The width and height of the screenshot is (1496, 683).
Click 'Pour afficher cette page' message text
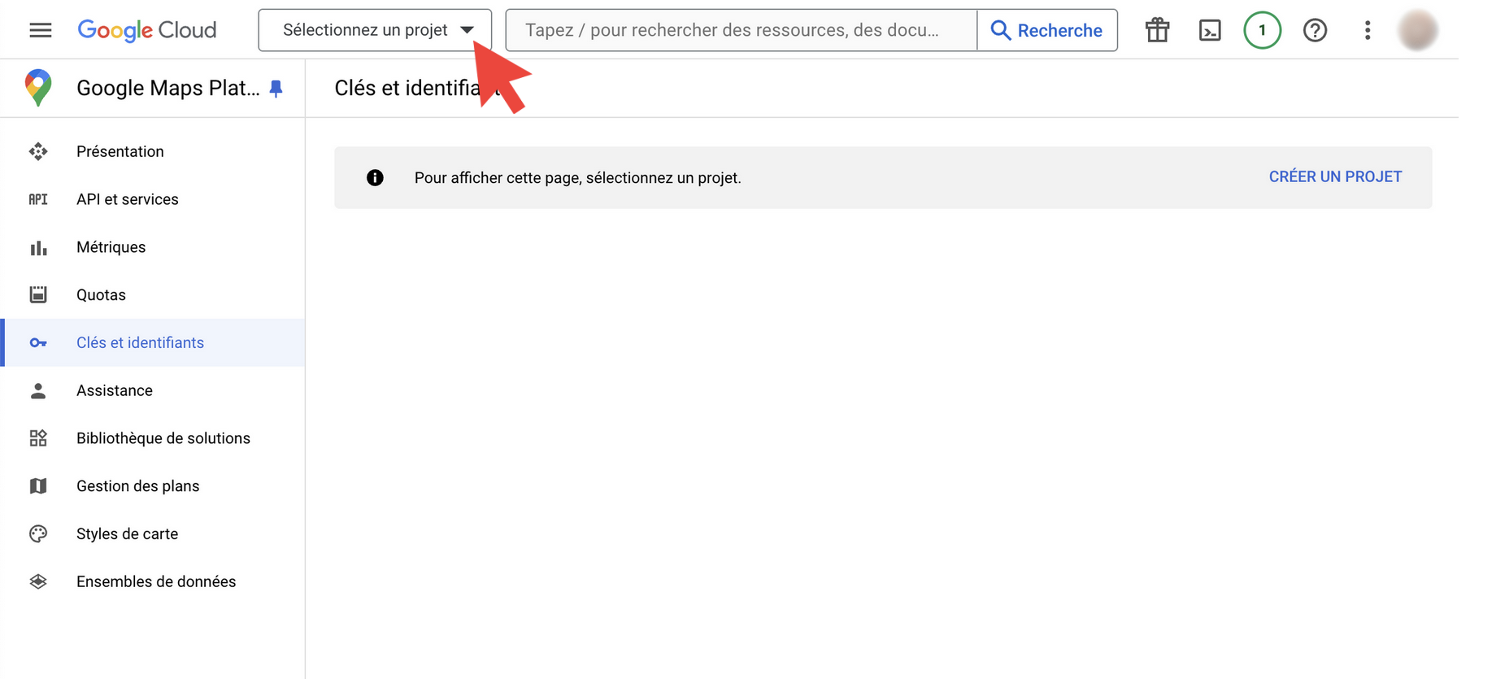click(578, 177)
